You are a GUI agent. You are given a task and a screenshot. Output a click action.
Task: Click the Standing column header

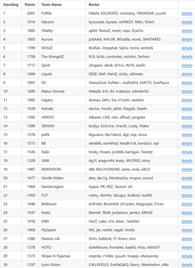11,5
